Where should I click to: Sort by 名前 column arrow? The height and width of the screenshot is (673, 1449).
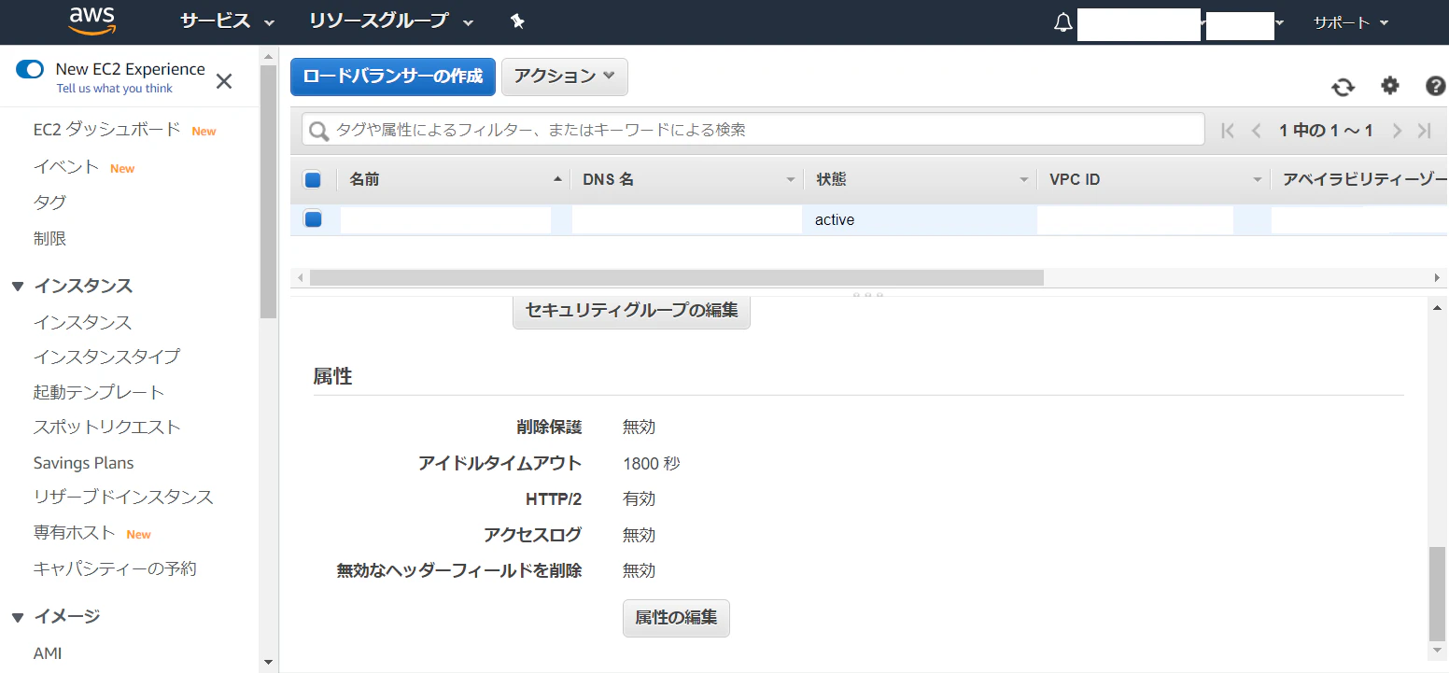coord(557,179)
